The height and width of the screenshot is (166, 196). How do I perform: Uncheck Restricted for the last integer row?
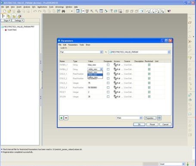tap(149, 97)
